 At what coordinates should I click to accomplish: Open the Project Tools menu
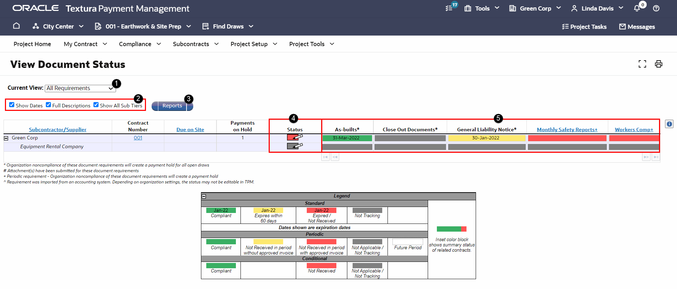[x=312, y=44]
